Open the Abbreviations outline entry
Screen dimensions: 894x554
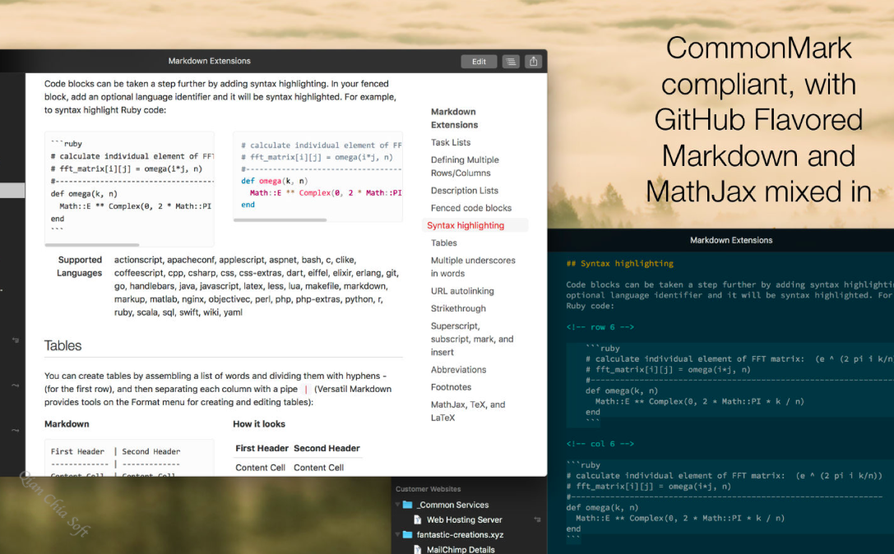click(458, 369)
